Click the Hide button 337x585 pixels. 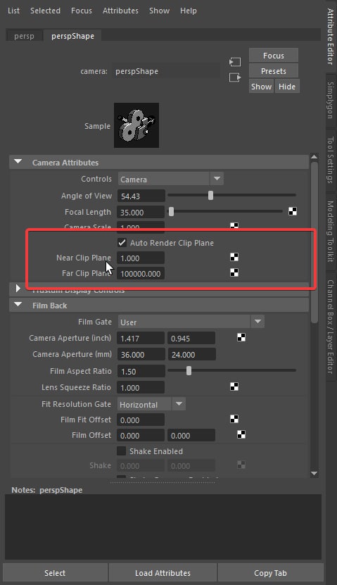287,87
